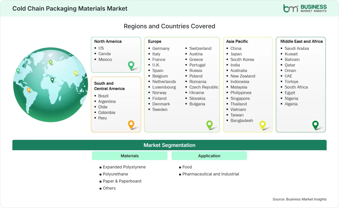Click the lime pin over Europe on the globe
Image resolution: width=339 pixels, height=208 pixels.
[x=51, y=62]
